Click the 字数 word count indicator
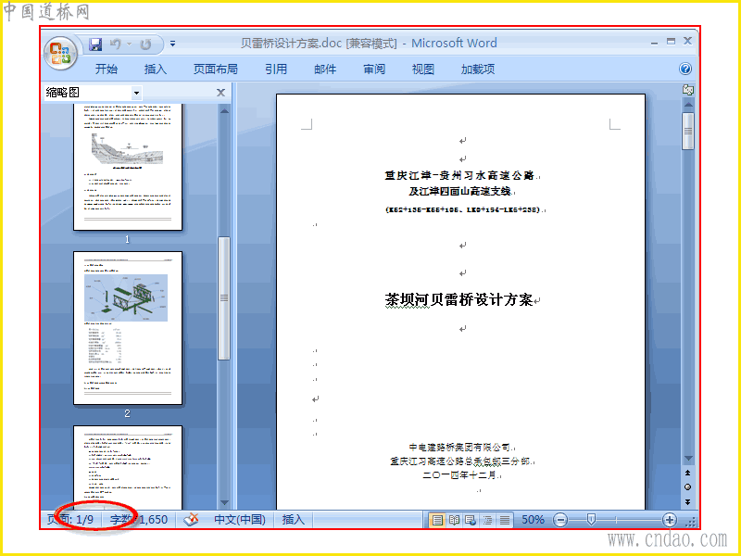Image resolution: width=741 pixels, height=556 pixels. click(139, 520)
